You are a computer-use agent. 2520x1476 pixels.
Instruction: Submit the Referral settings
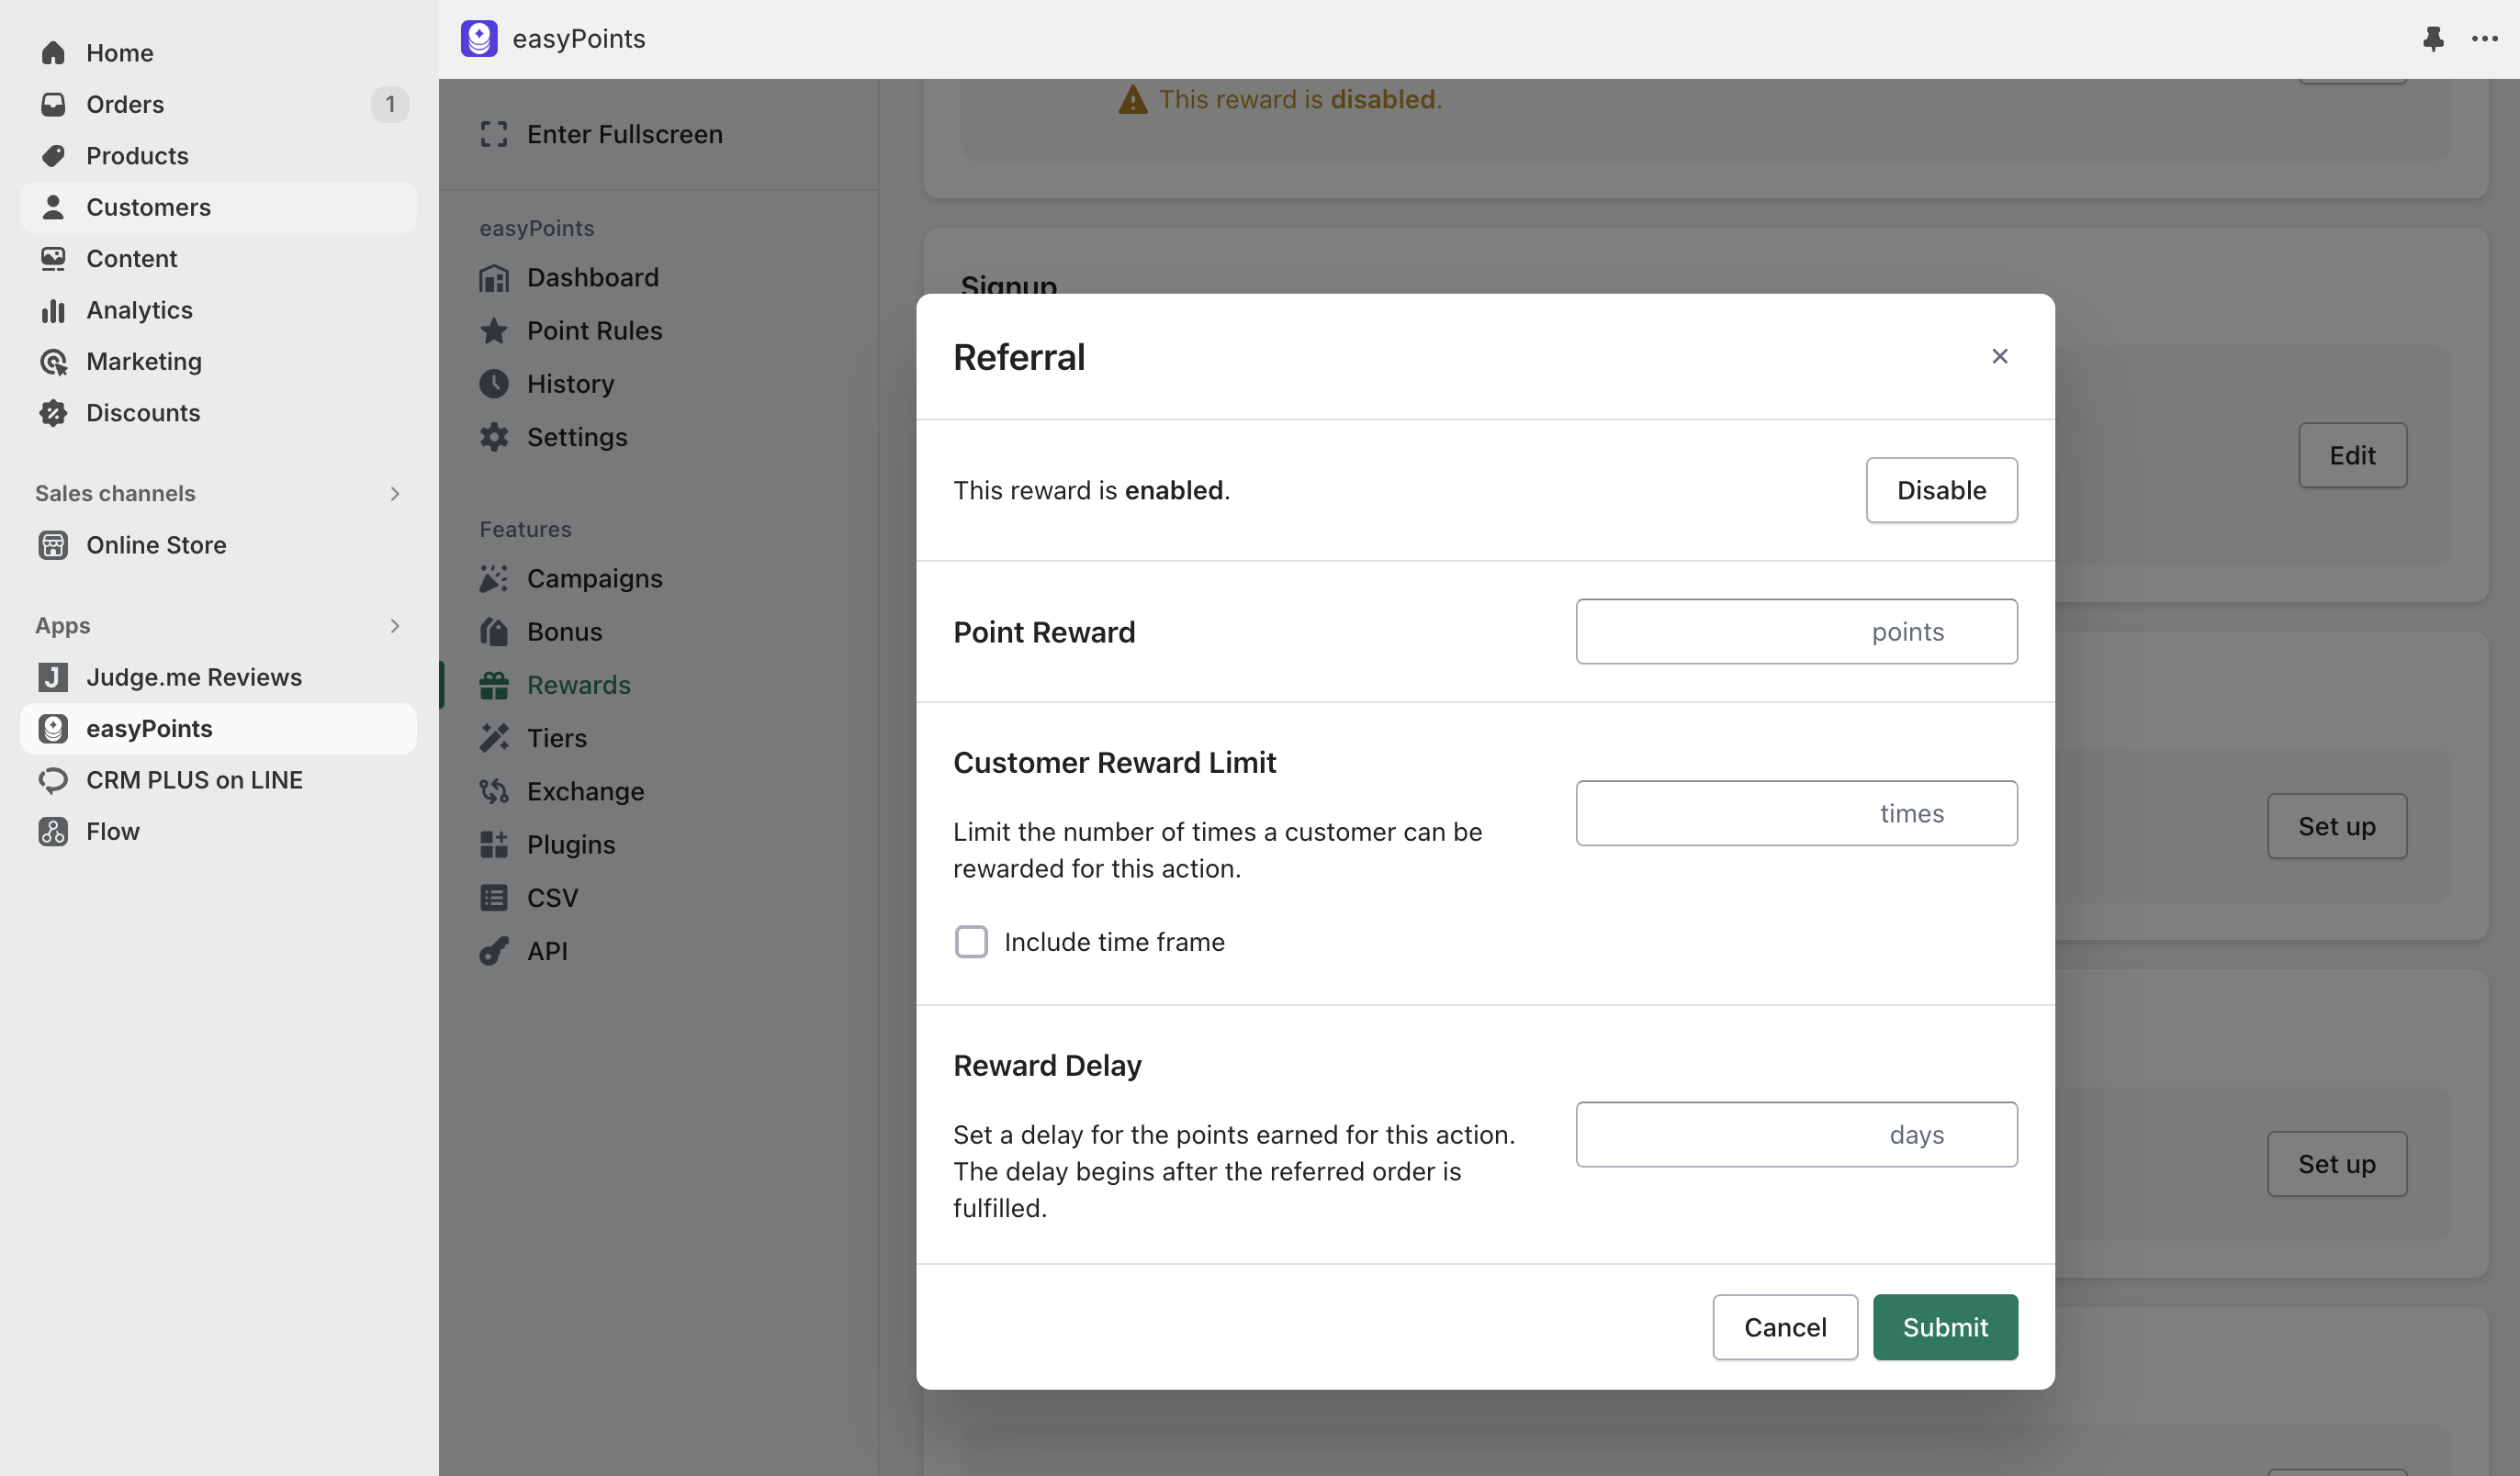[1945, 1327]
